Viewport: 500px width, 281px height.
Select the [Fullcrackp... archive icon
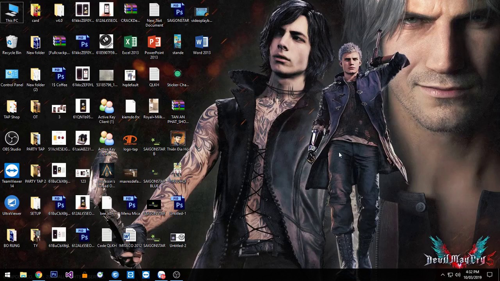pos(59,45)
